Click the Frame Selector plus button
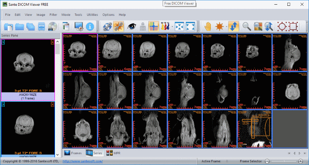This screenshot has width=309, height=165. click(301, 161)
